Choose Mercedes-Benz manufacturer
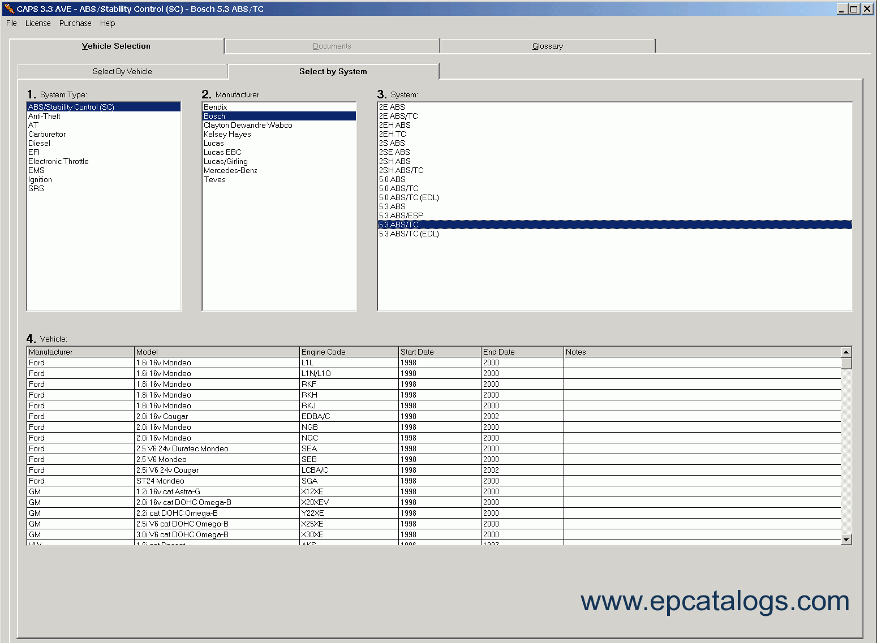Viewport: 877px width, 643px height. click(280, 170)
